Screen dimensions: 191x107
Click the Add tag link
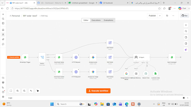44,16
